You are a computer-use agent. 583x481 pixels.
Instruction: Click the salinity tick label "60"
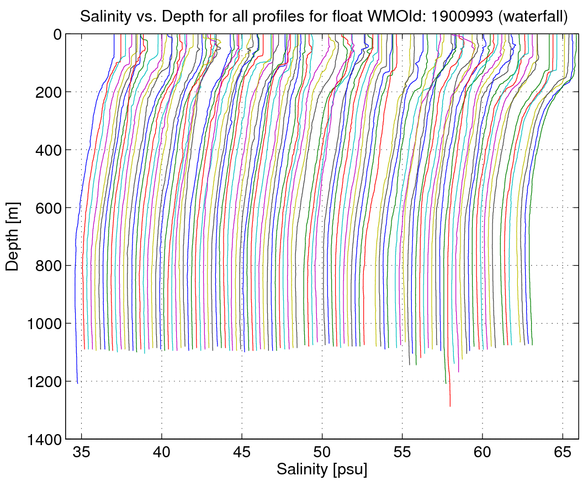[x=482, y=452]
